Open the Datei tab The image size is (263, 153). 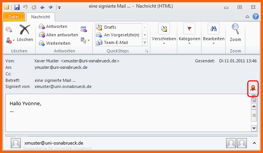coord(14,17)
